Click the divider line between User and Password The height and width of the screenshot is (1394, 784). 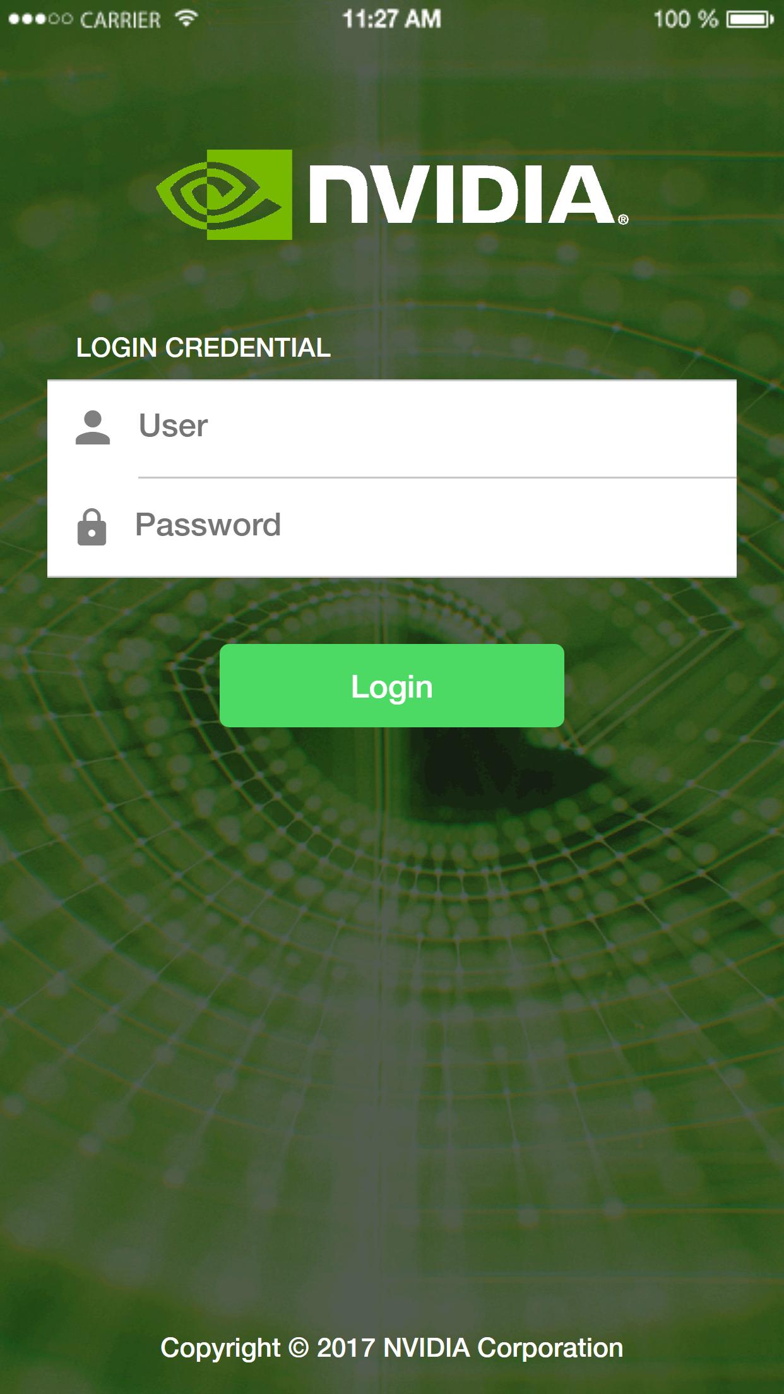tap(437, 478)
